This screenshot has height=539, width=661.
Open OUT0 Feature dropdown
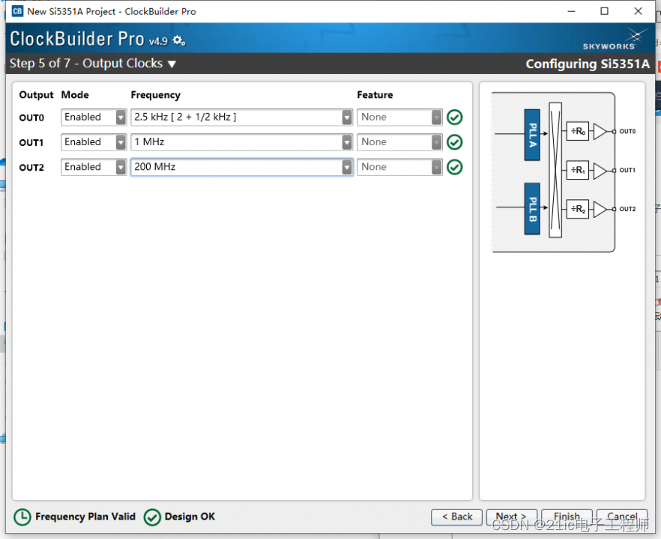coord(399,117)
